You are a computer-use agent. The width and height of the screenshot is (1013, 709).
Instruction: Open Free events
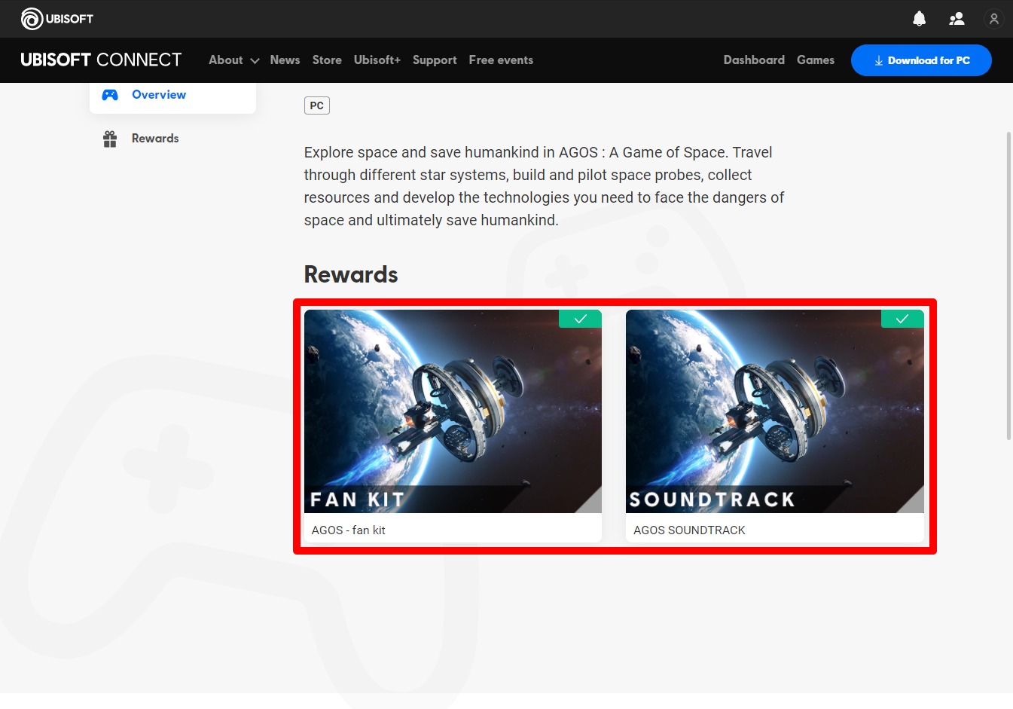point(501,60)
